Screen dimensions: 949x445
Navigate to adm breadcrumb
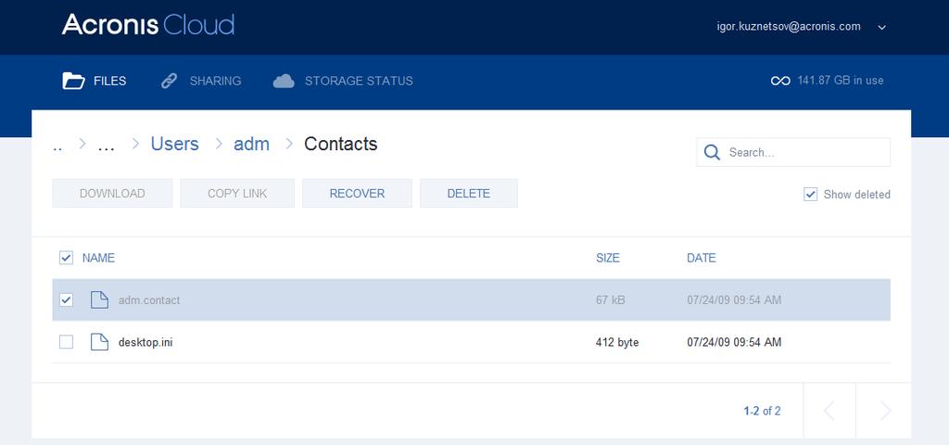click(251, 144)
